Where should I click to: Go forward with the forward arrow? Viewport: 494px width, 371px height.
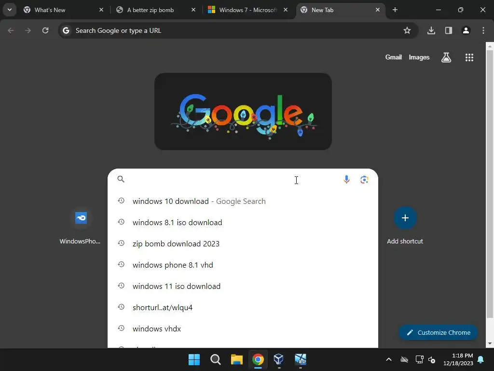pos(28,30)
